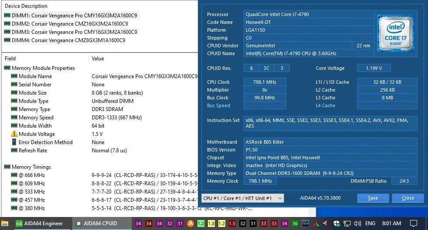428x230 pixels.
Task: Click the Multiplier value 8x
Action: tap(264, 90)
